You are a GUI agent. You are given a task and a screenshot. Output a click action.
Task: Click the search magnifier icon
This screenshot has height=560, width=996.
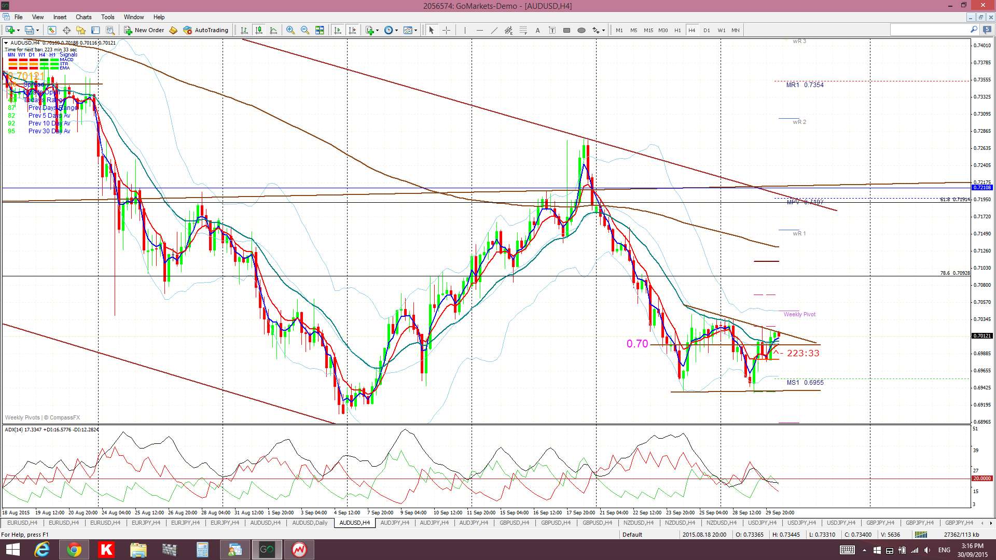tap(974, 30)
